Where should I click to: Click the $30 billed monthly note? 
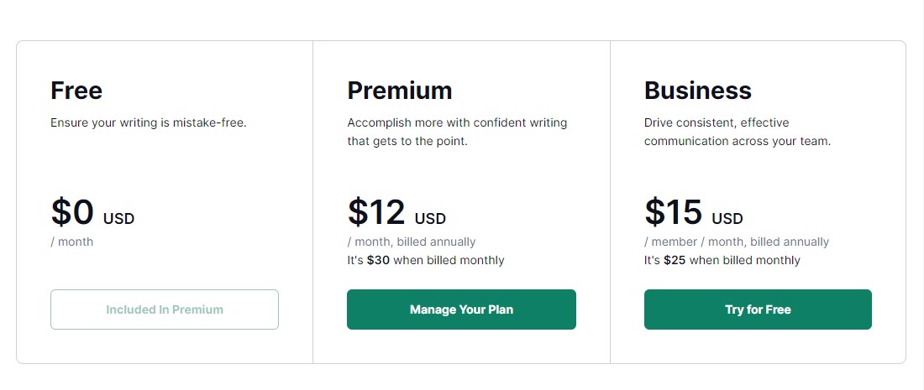click(426, 260)
